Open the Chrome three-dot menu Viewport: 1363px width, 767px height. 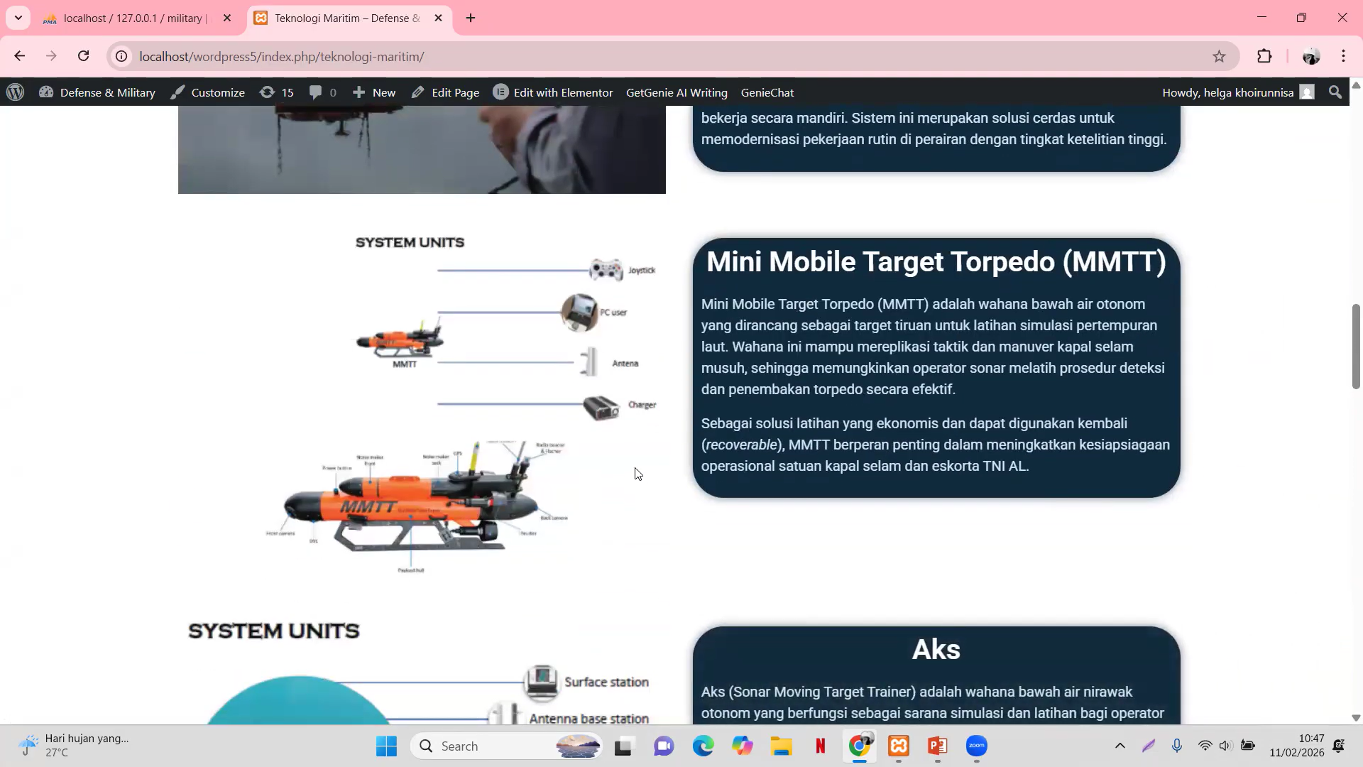[x=1343, y=56]
